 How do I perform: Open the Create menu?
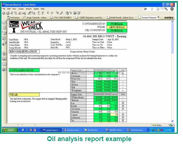(x=21, y=9)
